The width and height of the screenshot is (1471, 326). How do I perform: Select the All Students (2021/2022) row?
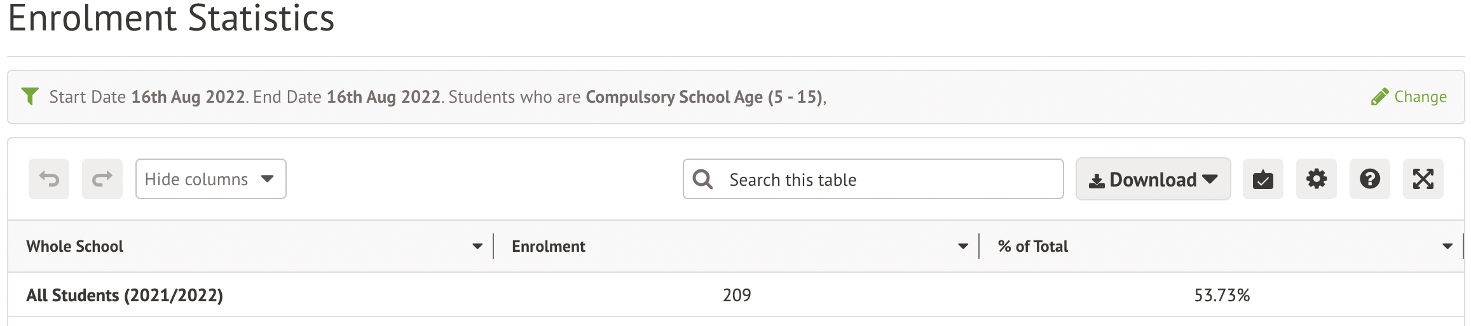pyautogui.click(x=125, y=295)
